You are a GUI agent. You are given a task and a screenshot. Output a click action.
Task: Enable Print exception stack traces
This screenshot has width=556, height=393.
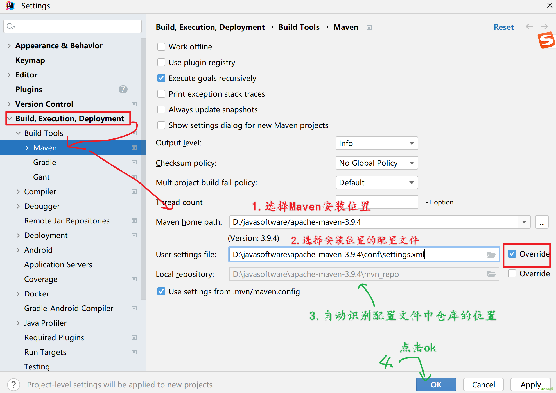[161, 94]
